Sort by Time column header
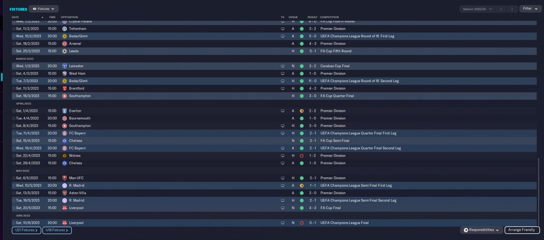This screenshot has height=240, width=544. (52, 17)
